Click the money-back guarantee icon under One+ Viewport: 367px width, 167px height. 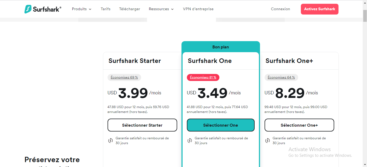tap(268, 140)
